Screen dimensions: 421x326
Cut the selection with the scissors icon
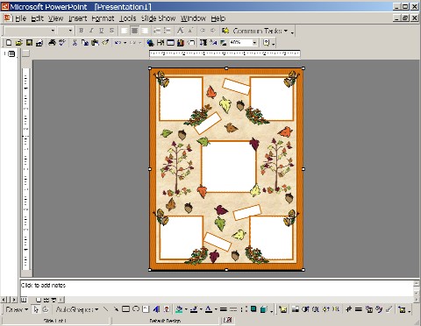[x=75, y=43]
